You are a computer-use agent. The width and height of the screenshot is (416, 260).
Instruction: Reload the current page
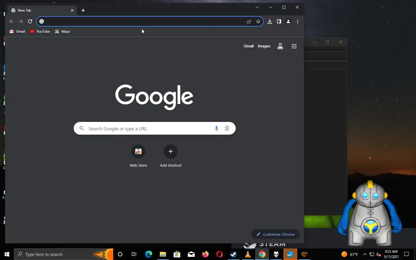click(x=30, y=21)
